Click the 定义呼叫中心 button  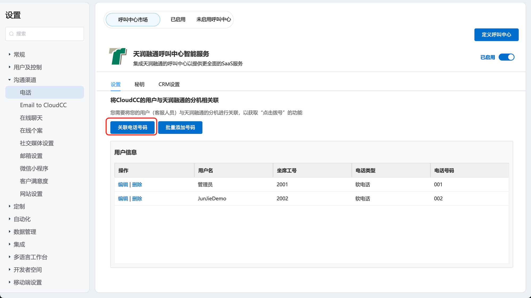pos(496,35)
